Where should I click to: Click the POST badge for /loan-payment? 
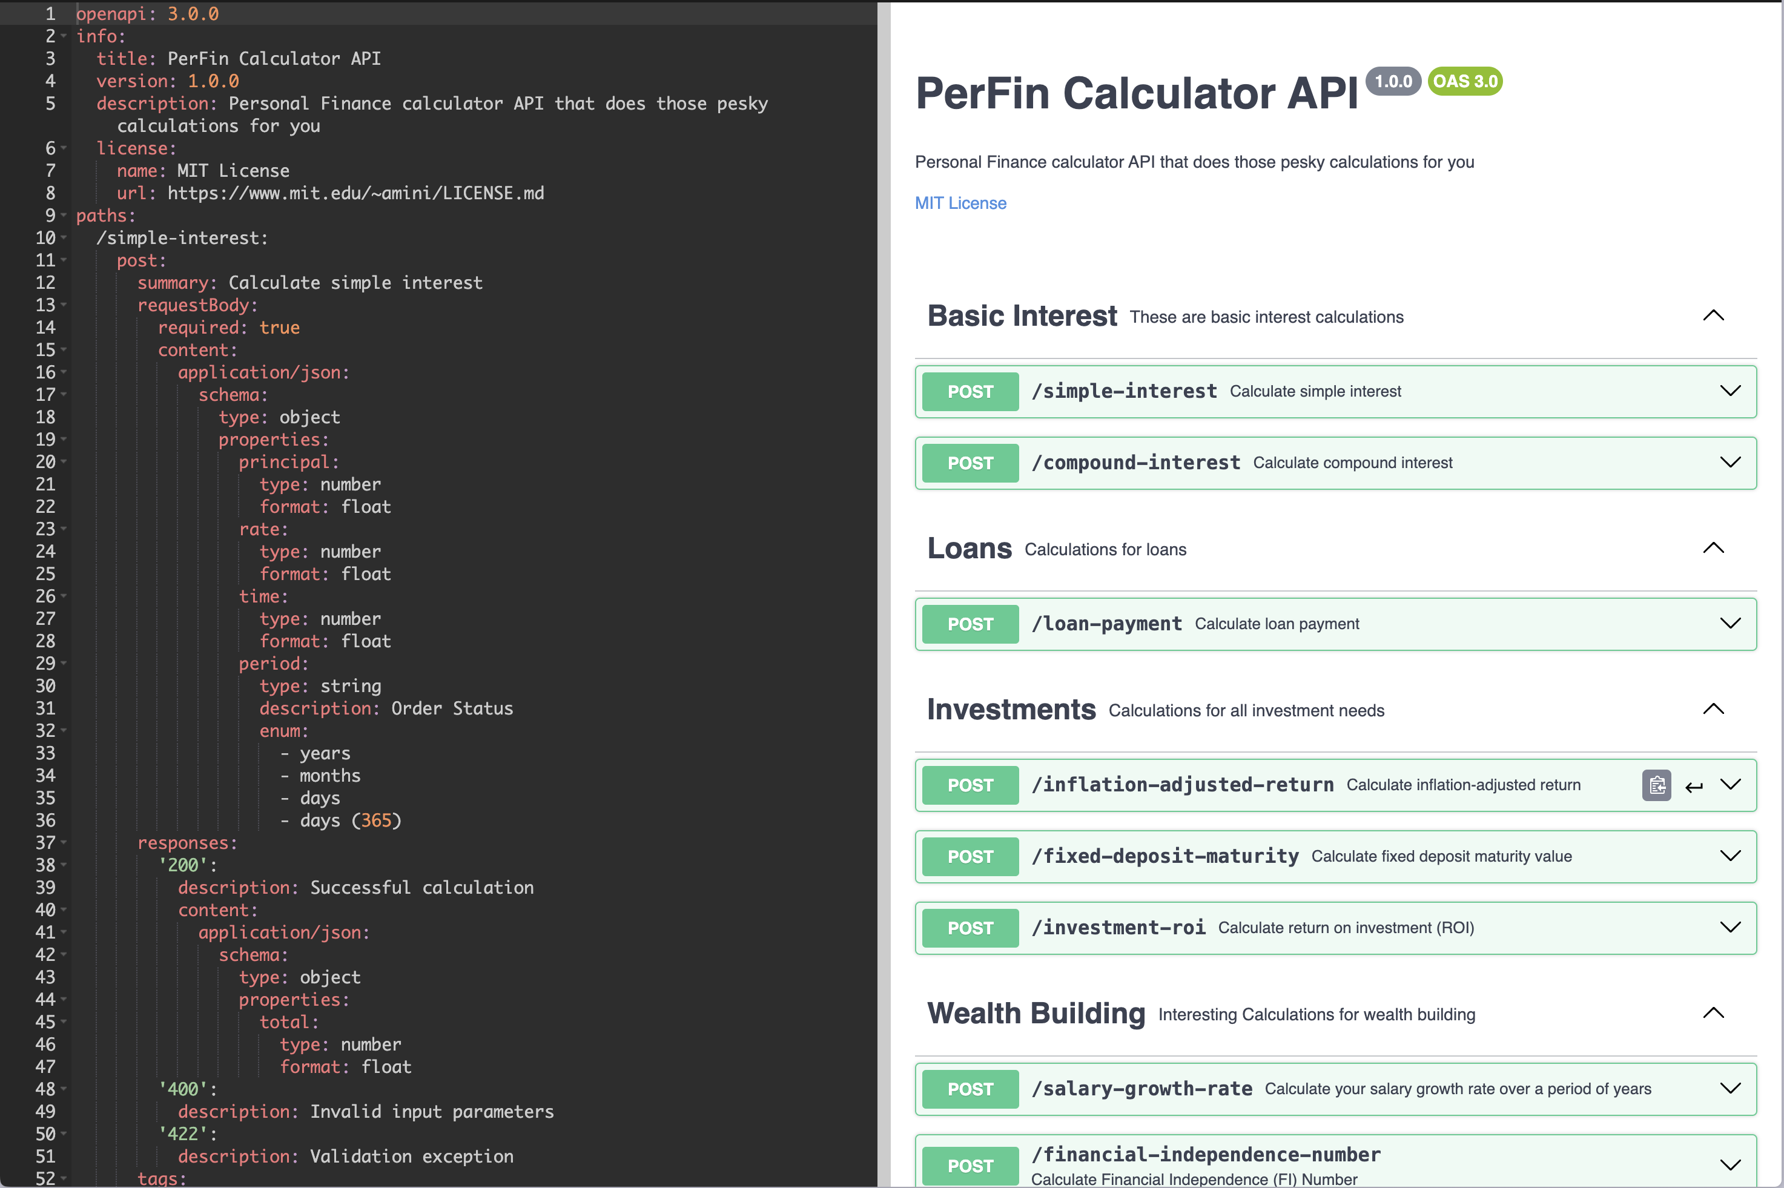coord(970,624)
